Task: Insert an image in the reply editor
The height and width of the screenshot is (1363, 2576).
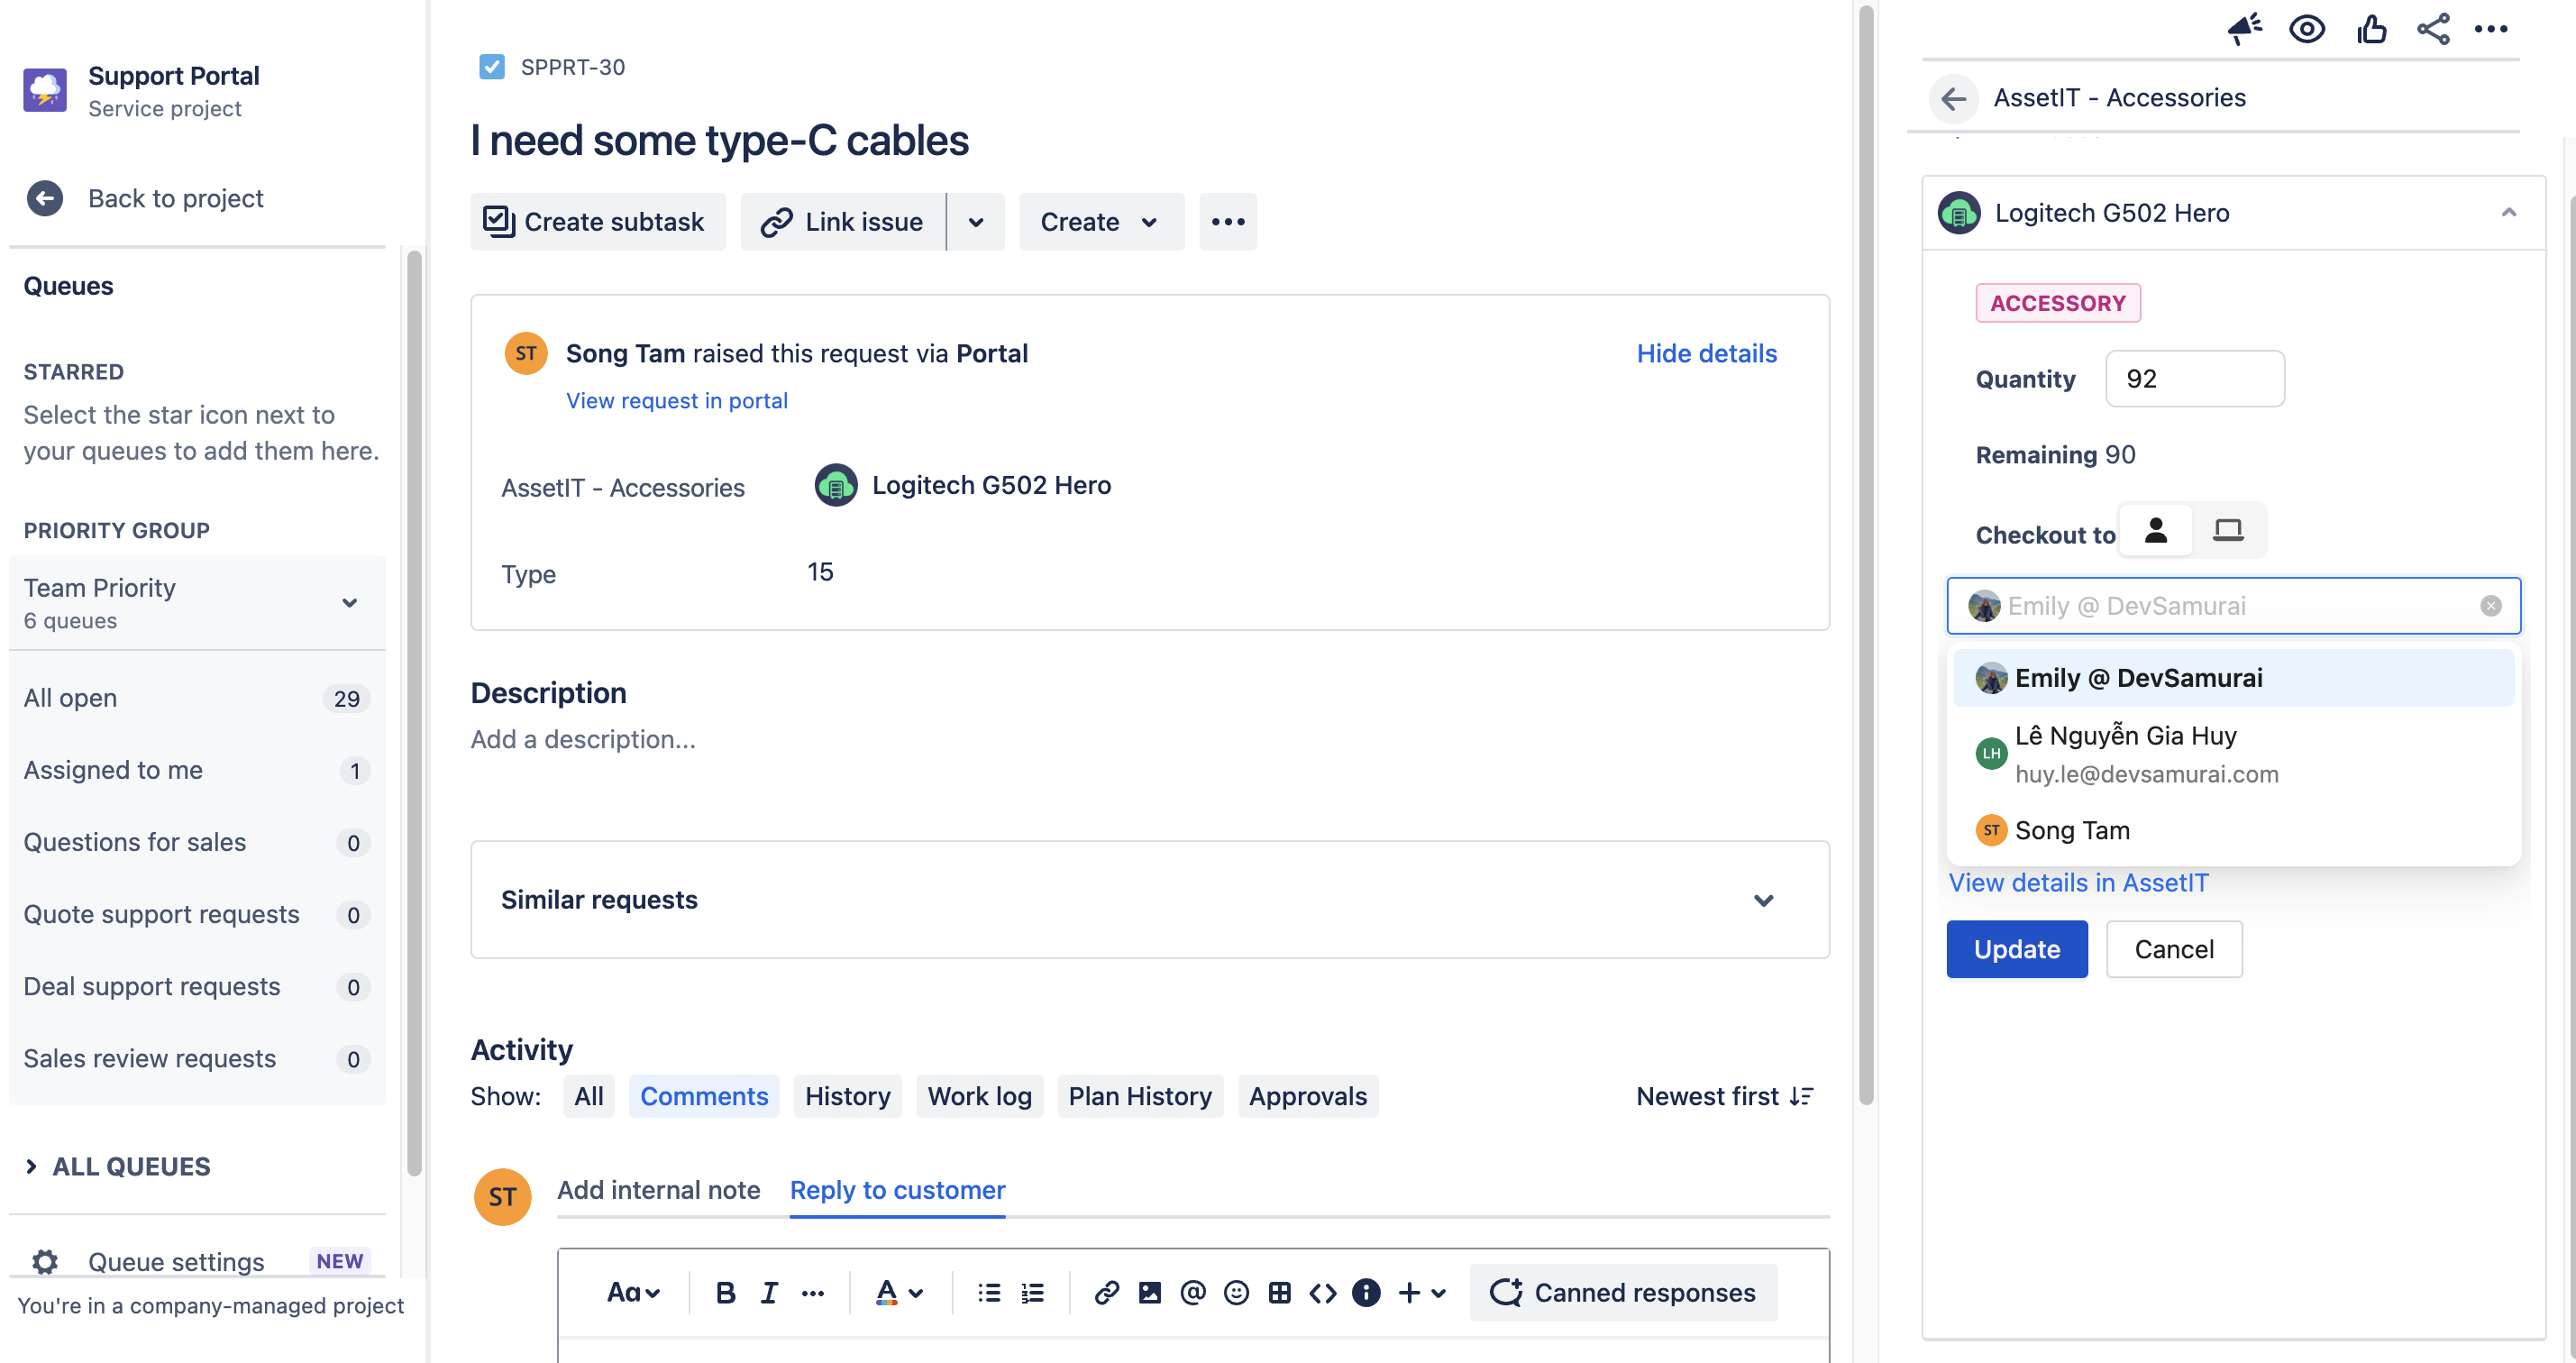Action: tap(1150, 1292)
